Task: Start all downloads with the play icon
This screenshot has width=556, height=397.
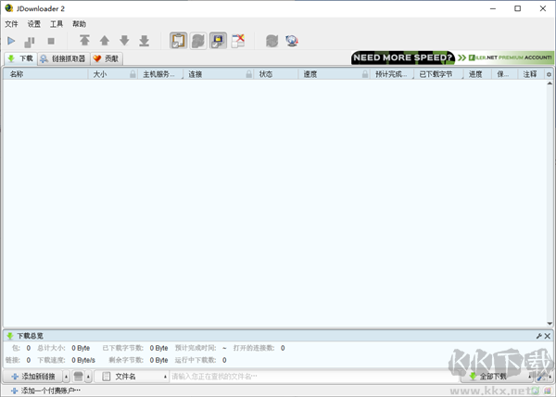Action: [11, 41]
